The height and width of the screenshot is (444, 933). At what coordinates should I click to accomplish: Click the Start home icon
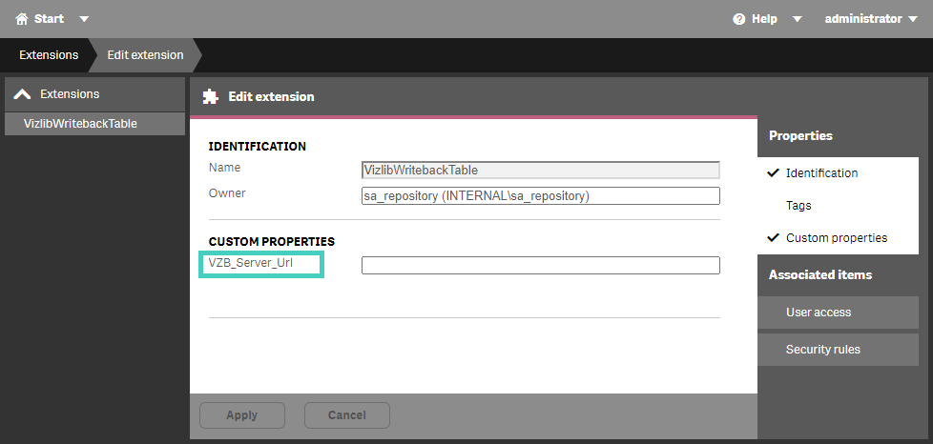tap(21, 19)
